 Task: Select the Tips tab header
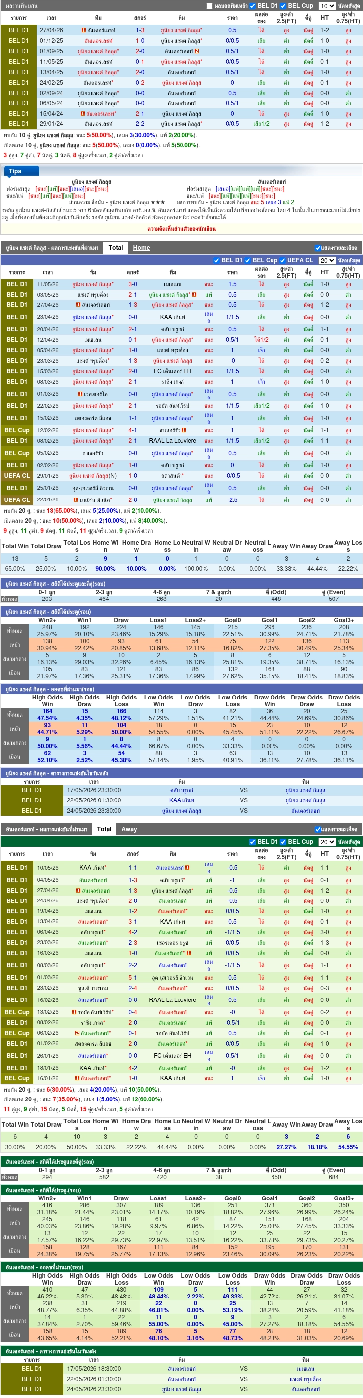point(15,171)
